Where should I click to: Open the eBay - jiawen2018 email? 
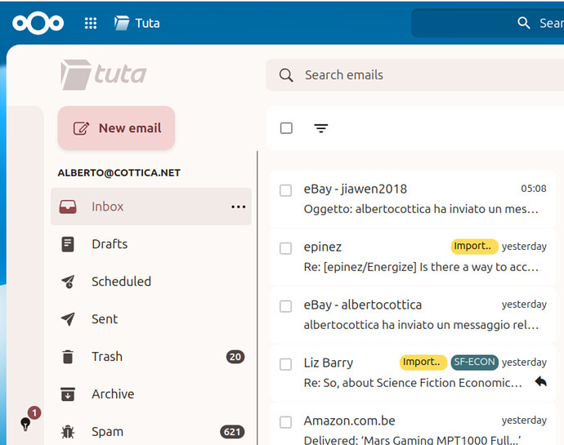pyautogui.click(x=413, y=199)
